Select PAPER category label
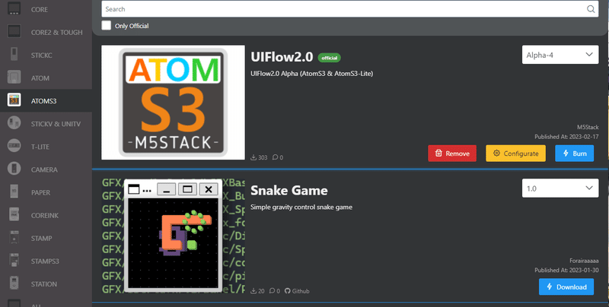The height and width of the screenshot is (307, 609). click(x=41, y=192)
